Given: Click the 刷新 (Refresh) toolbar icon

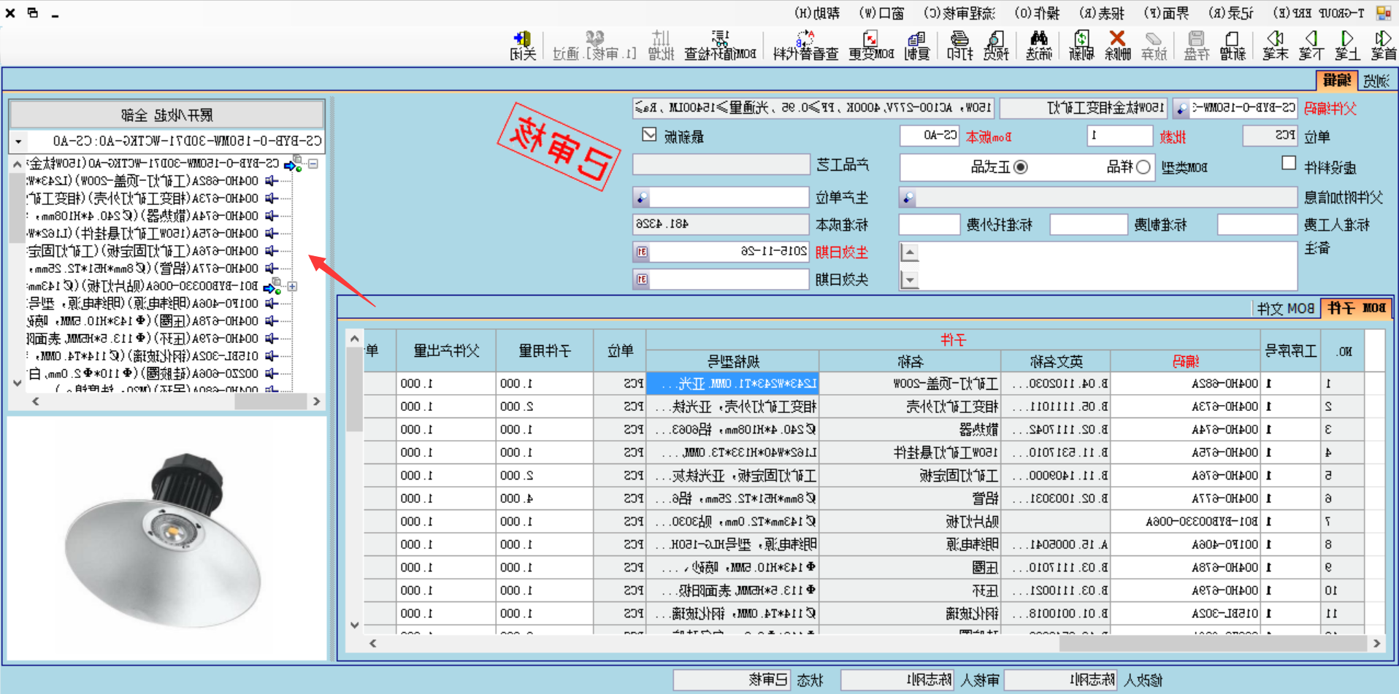Looking at the screenshot, I should [x=1081, y=45].
